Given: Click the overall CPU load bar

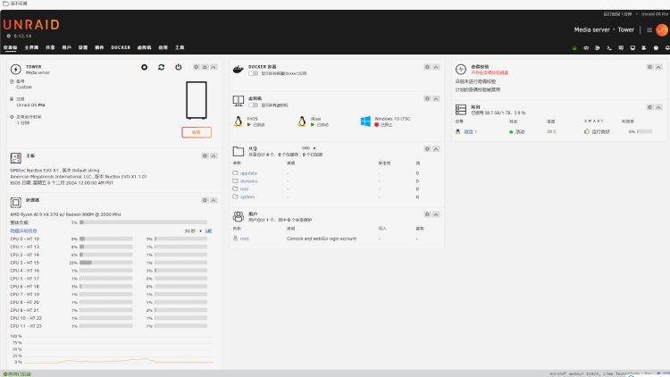Looking at the screenshot, I should pos(143,222).
